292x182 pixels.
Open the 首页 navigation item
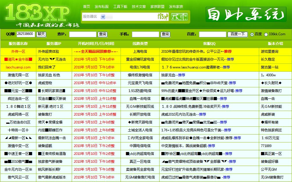click(87, 6)
